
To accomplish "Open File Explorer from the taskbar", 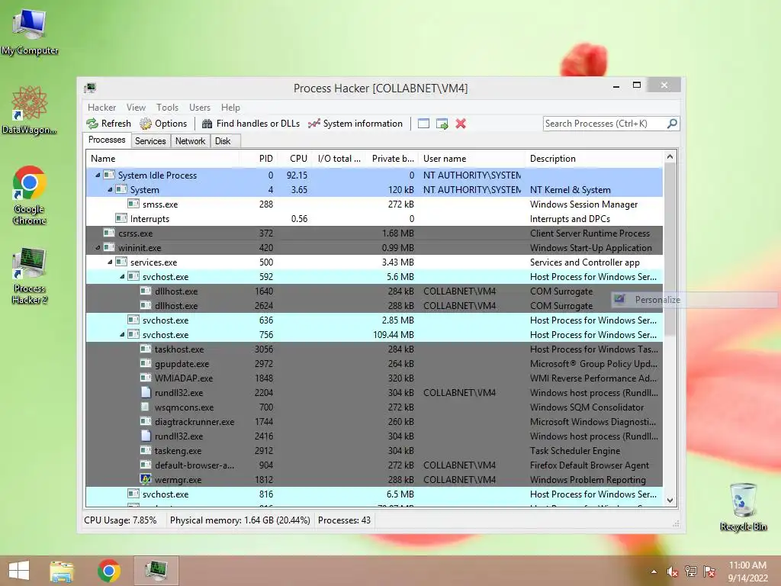I will pyautogui.click(x=62, y=571).
